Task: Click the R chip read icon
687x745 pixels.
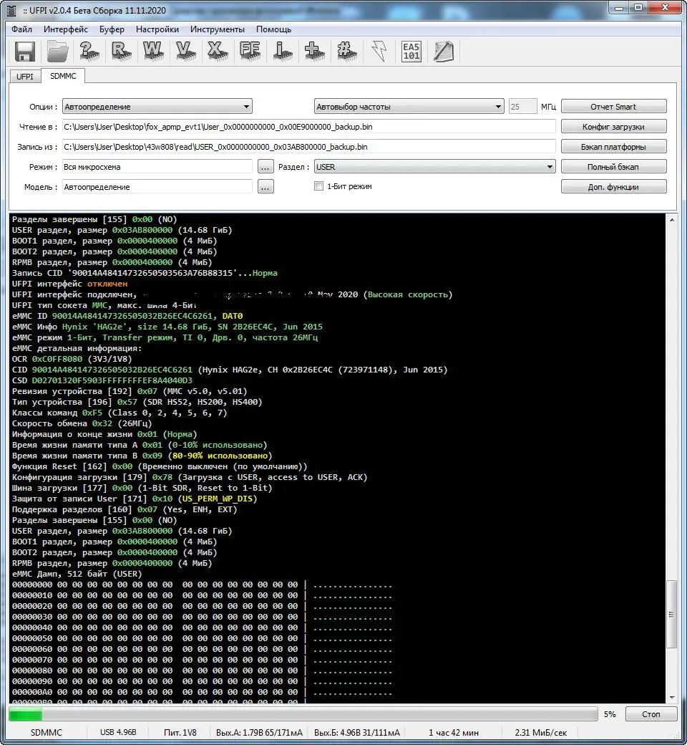Action: (x=121, y=52)
